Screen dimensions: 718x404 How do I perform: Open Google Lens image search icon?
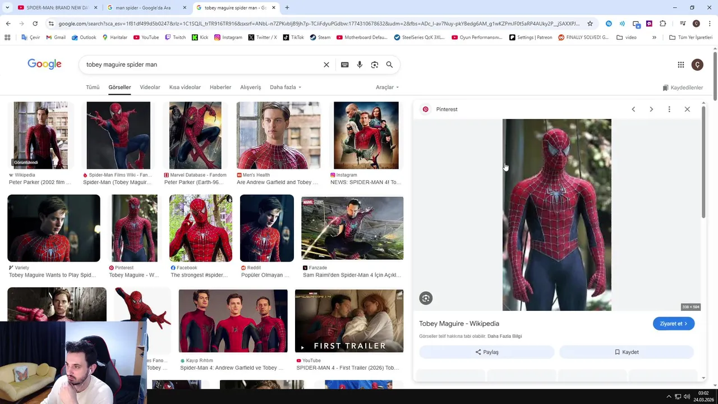pyautogui.click(x=375, y=65)
